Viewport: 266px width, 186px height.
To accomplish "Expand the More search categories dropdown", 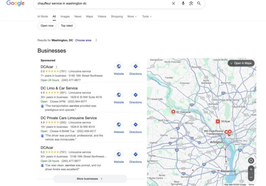I will tap(132, 17).
